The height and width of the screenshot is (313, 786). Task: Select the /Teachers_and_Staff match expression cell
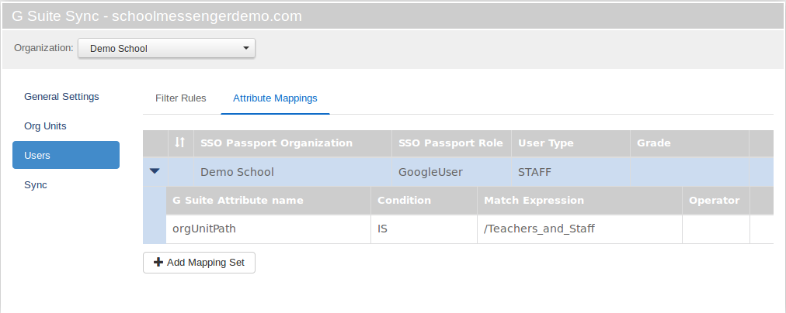click(580, 229)
